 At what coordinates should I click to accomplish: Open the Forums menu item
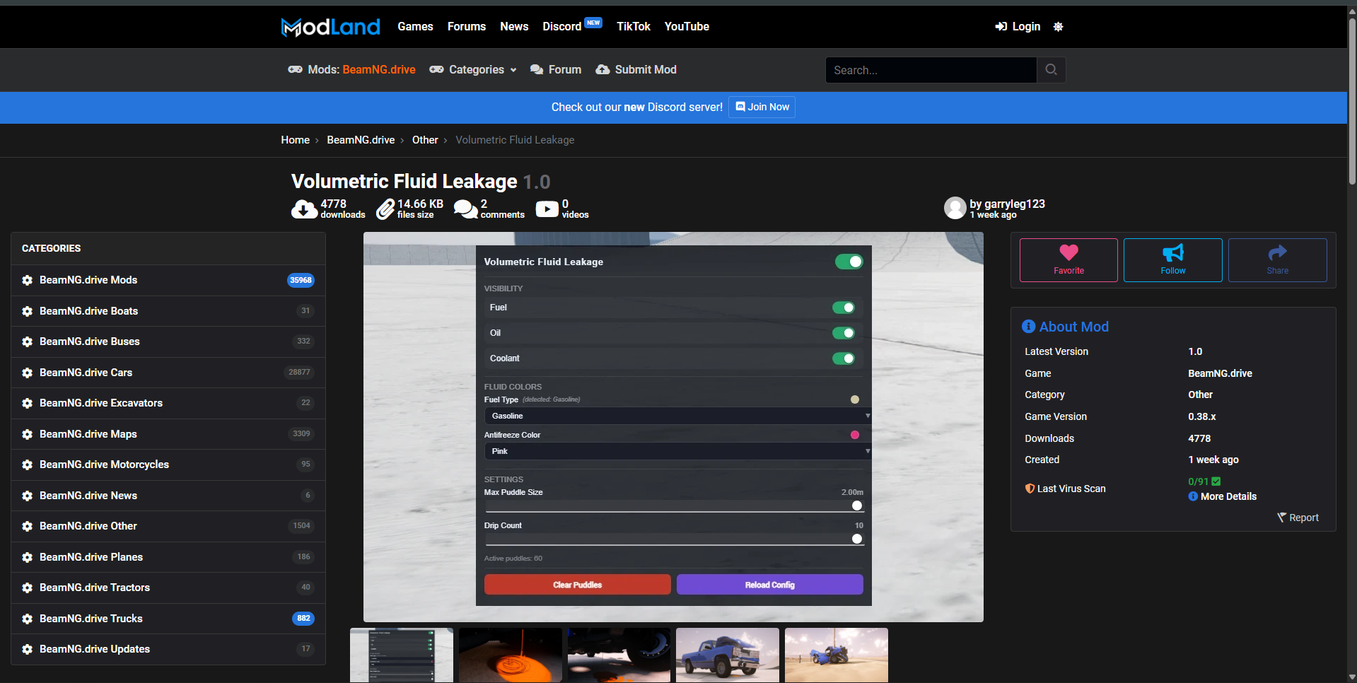click(467, 27)
